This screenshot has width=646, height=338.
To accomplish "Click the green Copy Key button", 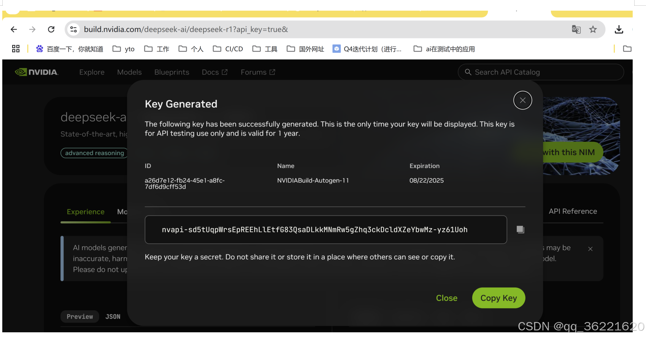I will coord(498,298).
